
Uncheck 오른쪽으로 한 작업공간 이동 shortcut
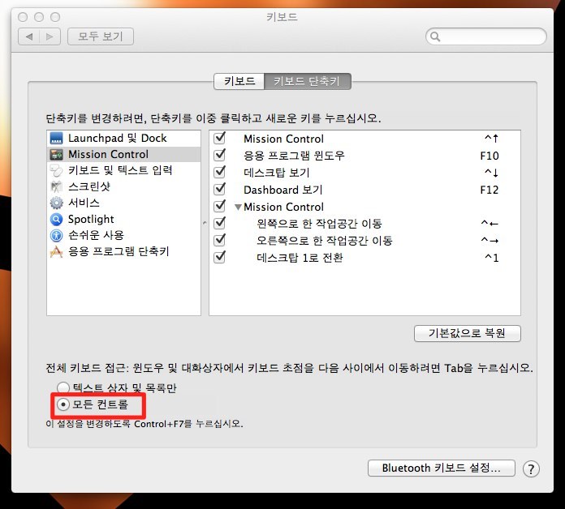tap(219, 240)
